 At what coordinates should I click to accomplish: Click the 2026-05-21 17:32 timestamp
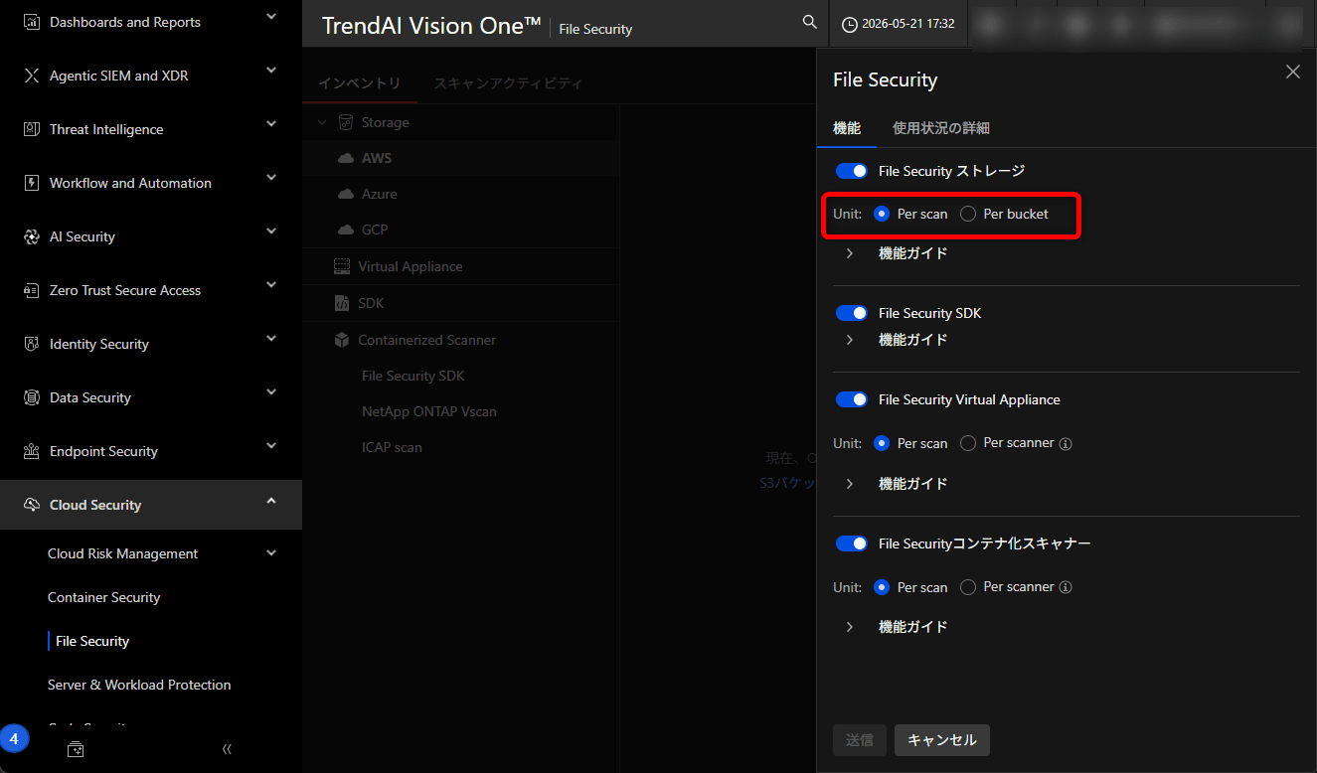909,24
